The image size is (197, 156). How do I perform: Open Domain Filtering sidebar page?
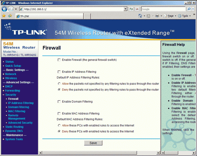pyautogui.click(x=19, y=107)
